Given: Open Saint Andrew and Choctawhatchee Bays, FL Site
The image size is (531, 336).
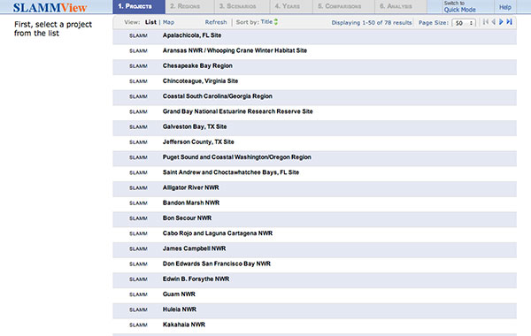Looking at the screenshot, I should (x=231, y=172).
